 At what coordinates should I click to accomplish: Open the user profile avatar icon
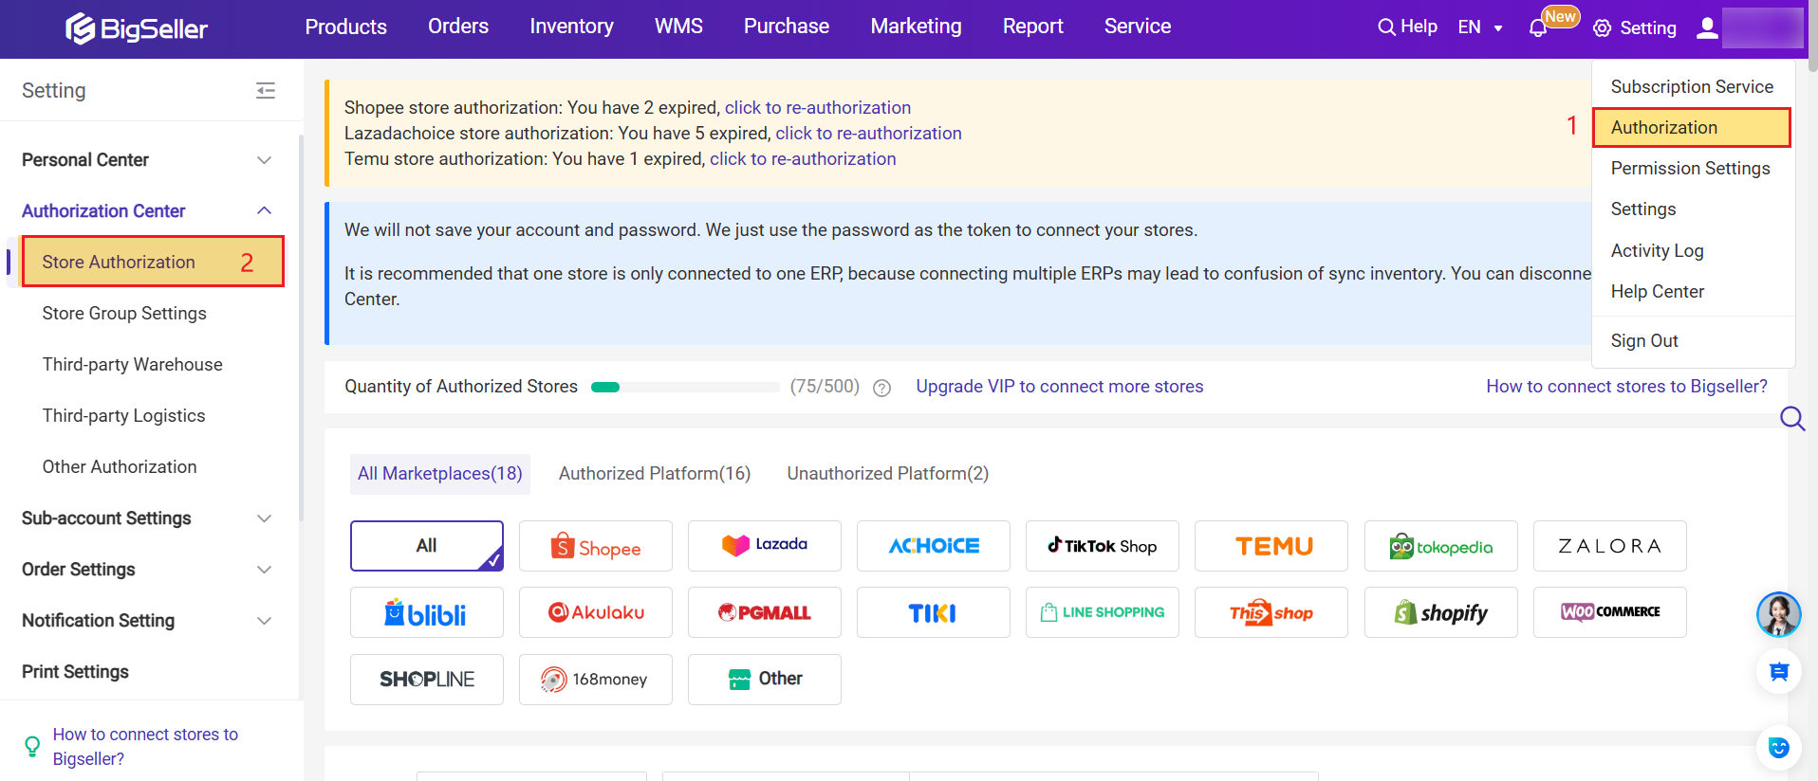coord(1707,27)
